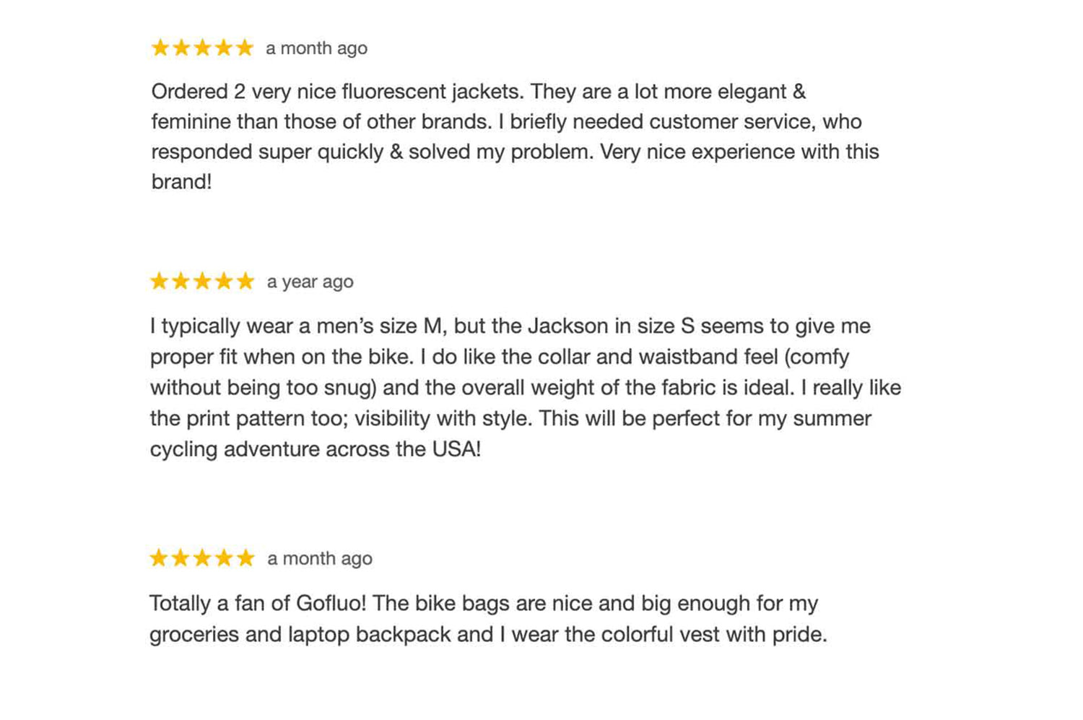Viewport: 1083px width, 720px height.
Task: Click the third star of the Jackson size review
Action: (203, 282)
